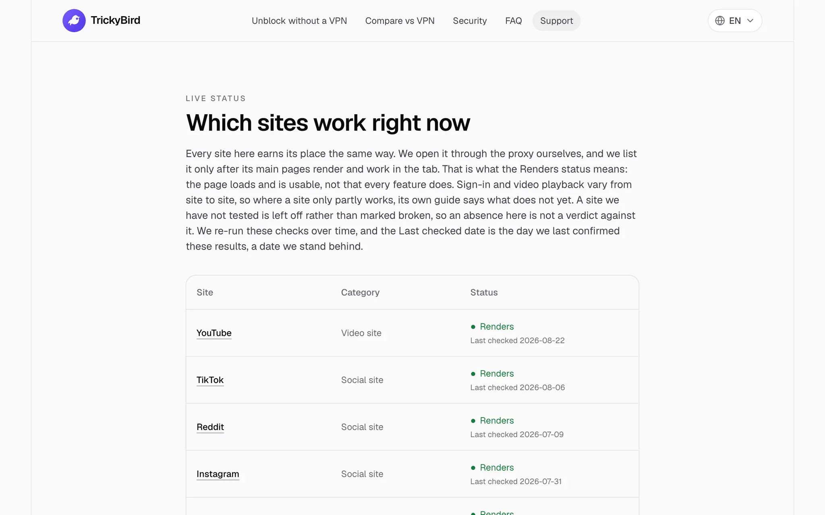Click 'Last checked 2026-07-31' text
This screenshot has width=825, height=515.
point(516,482)
